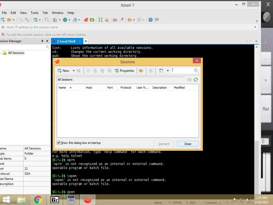Click the green Xftp file transfer toolbar icon

92,20
